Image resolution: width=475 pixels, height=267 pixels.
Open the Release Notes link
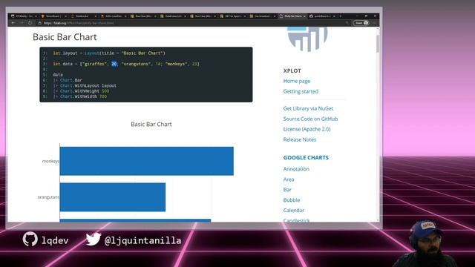tap(300, 139)
